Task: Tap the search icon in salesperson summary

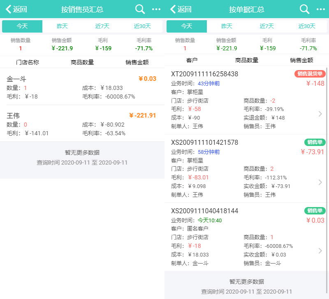Action: tap(140, 9)
